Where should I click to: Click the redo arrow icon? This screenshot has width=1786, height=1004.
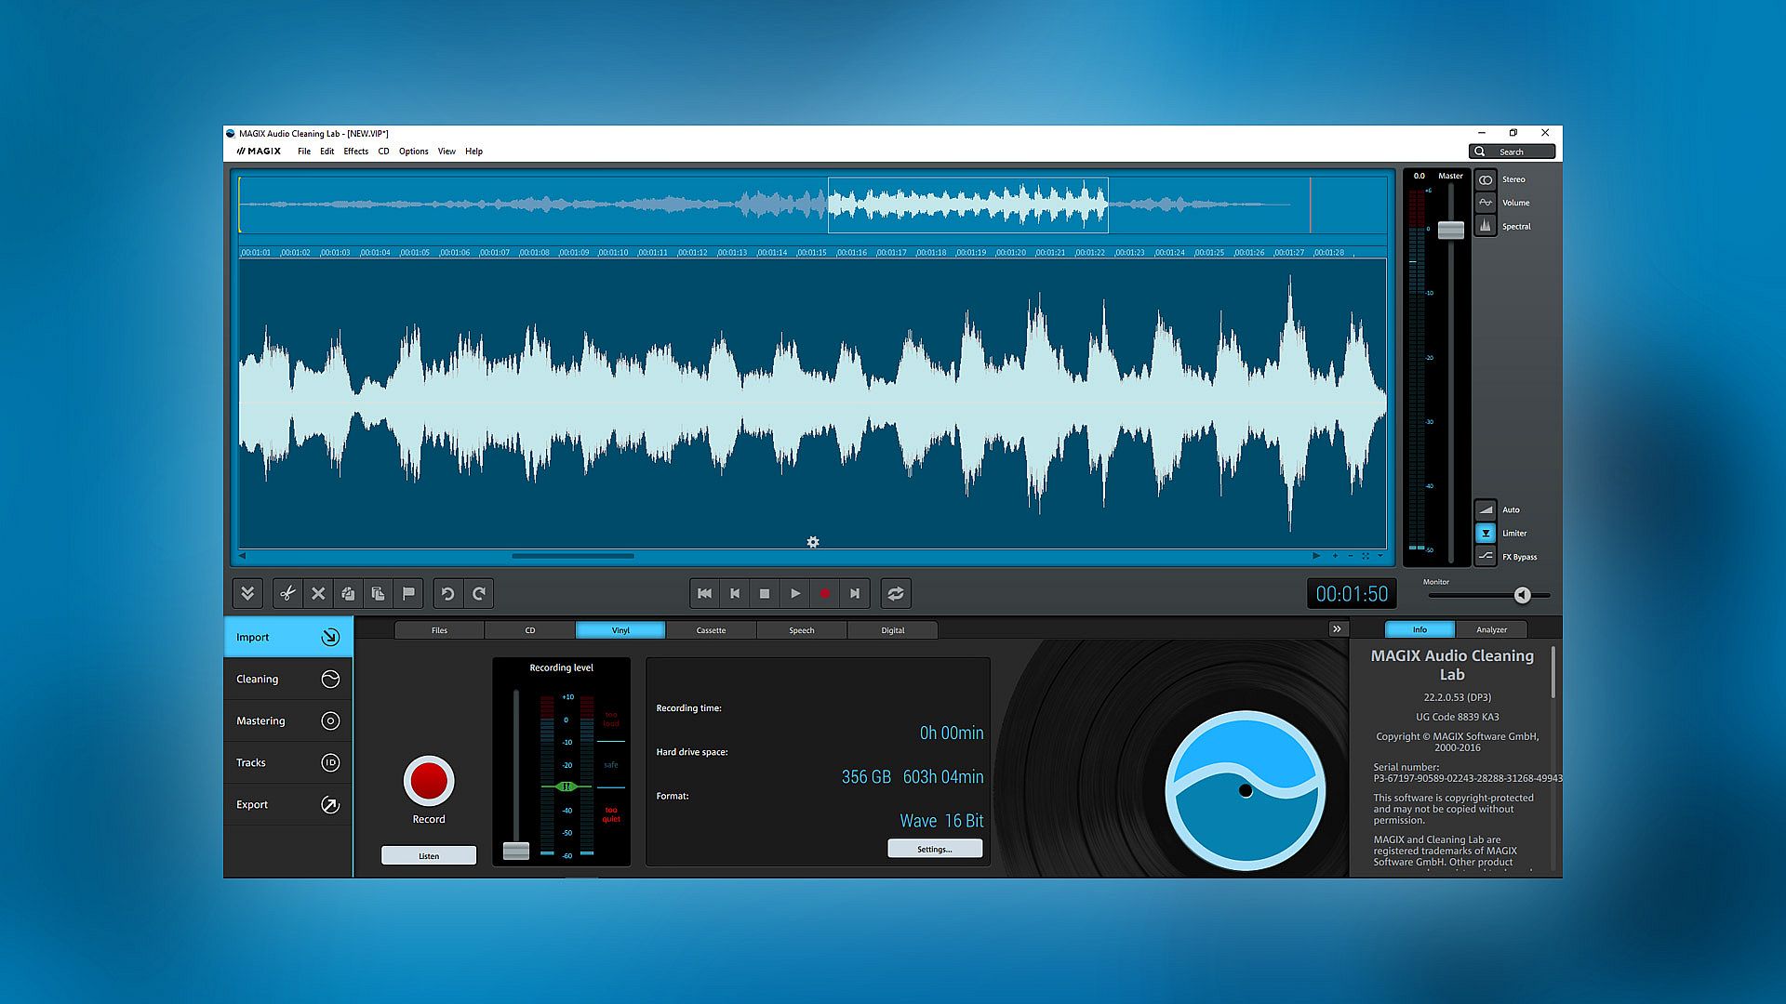479,593
